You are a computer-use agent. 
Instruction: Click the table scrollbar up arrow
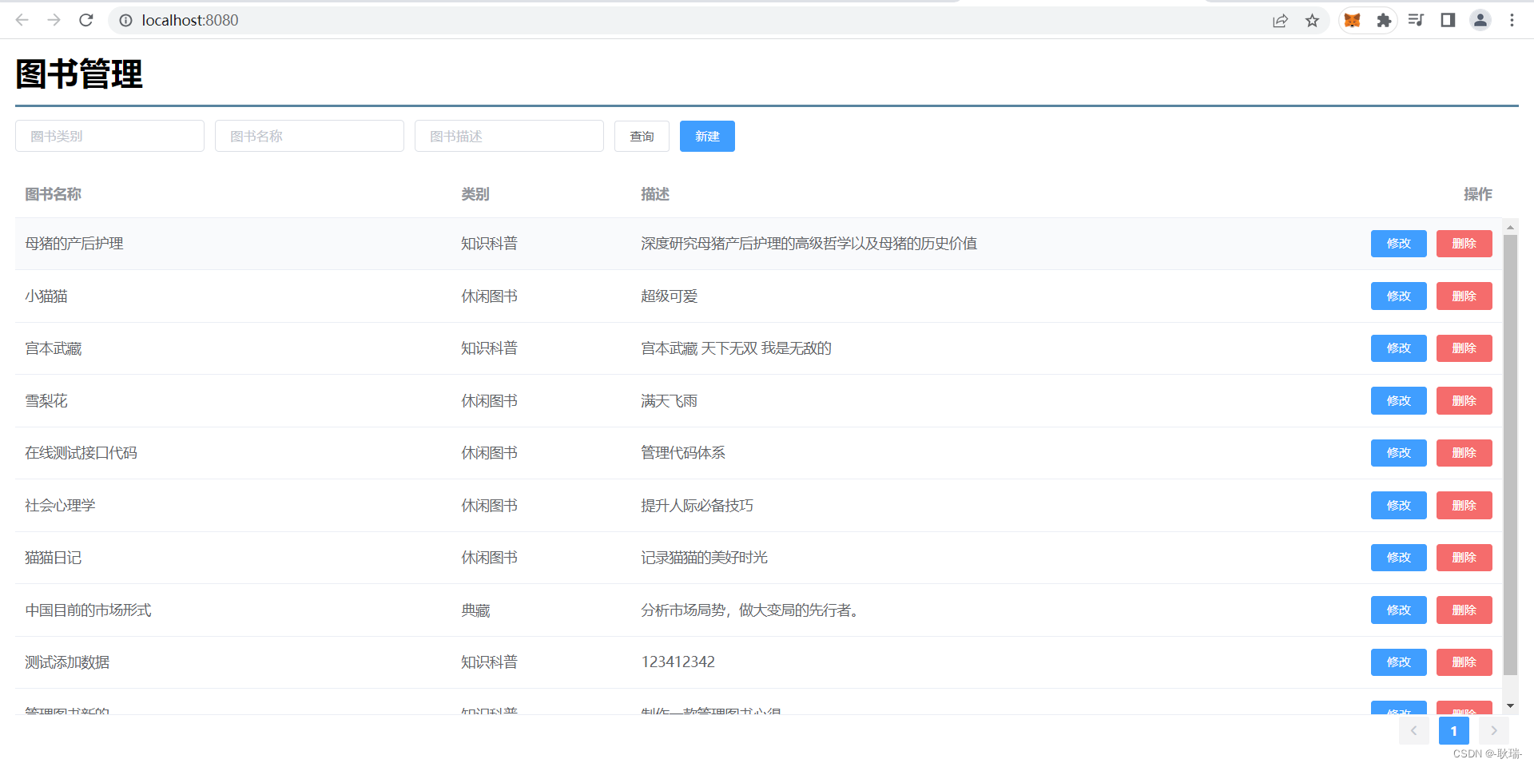pos(1510,227)
